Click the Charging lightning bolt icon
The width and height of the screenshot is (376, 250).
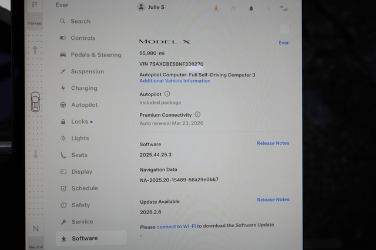point(63,88)
